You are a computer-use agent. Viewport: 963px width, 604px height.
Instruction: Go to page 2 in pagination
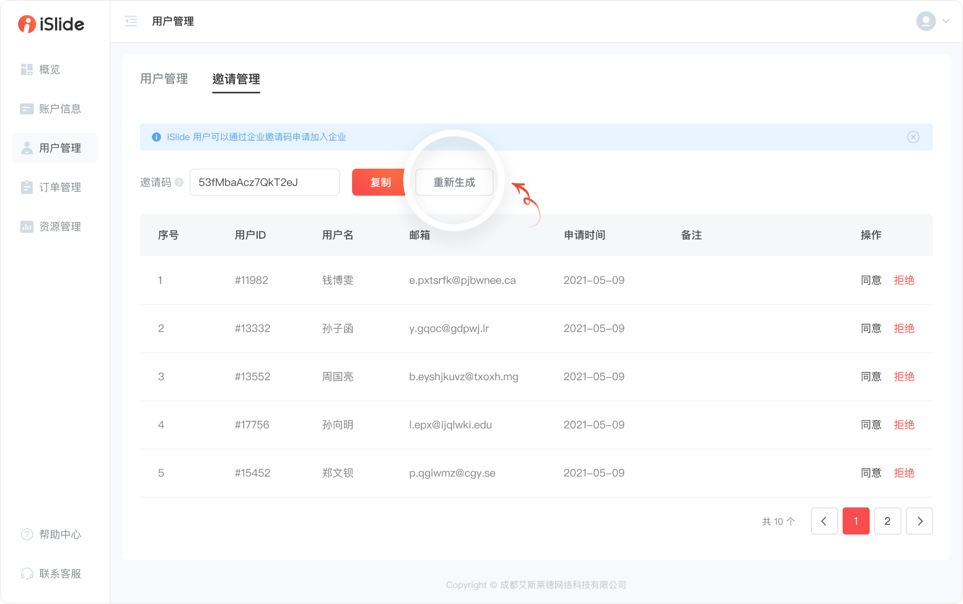pos(887,521)
